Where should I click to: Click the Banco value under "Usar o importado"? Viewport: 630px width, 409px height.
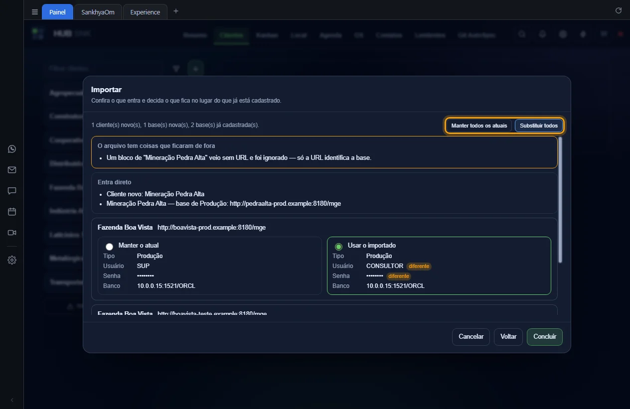(x=395, y=286)
